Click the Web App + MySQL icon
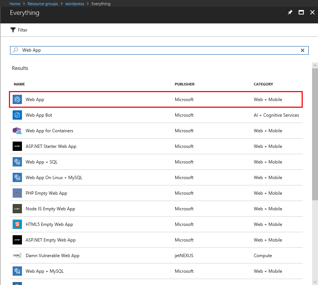Viewport: 318px width, 285px height. click(17, 271)
